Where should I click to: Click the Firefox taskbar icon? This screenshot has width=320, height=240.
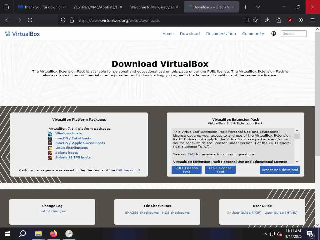pos(54,234)
